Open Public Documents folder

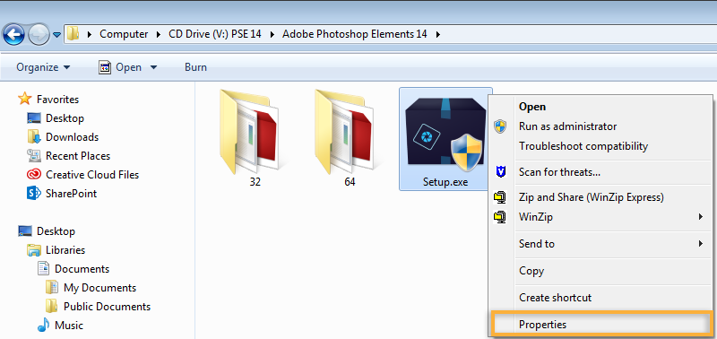(x=107, y=307)
